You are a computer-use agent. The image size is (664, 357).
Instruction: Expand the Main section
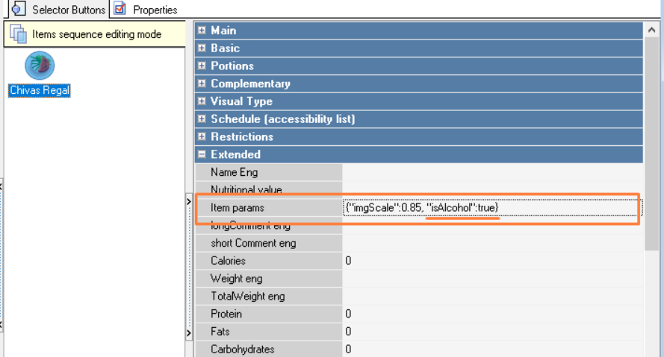(x=202, y=31)
